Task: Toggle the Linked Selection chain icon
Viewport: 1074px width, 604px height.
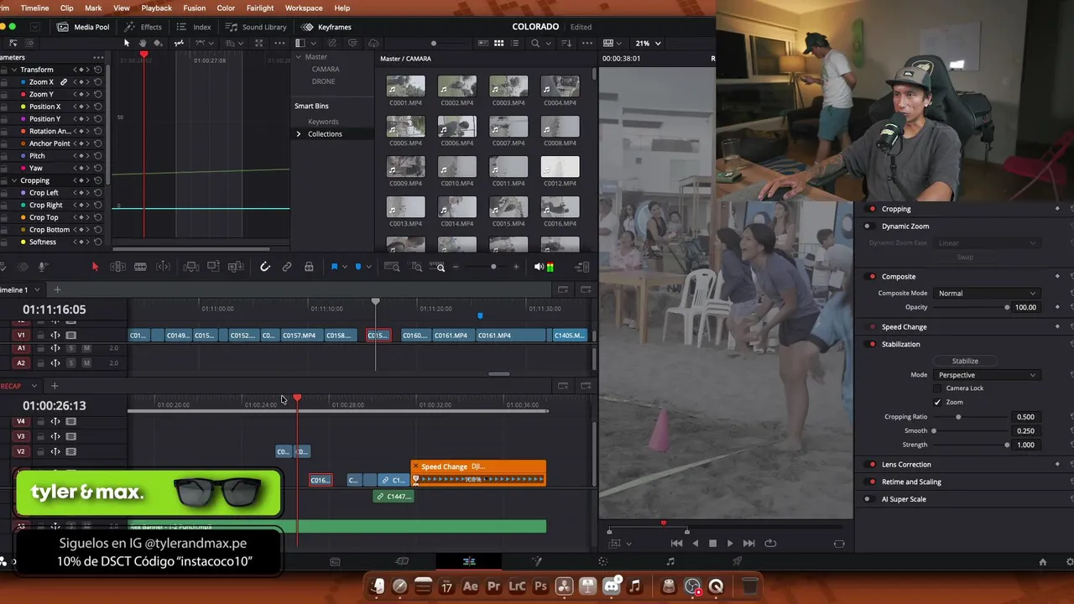Action: 287,267
